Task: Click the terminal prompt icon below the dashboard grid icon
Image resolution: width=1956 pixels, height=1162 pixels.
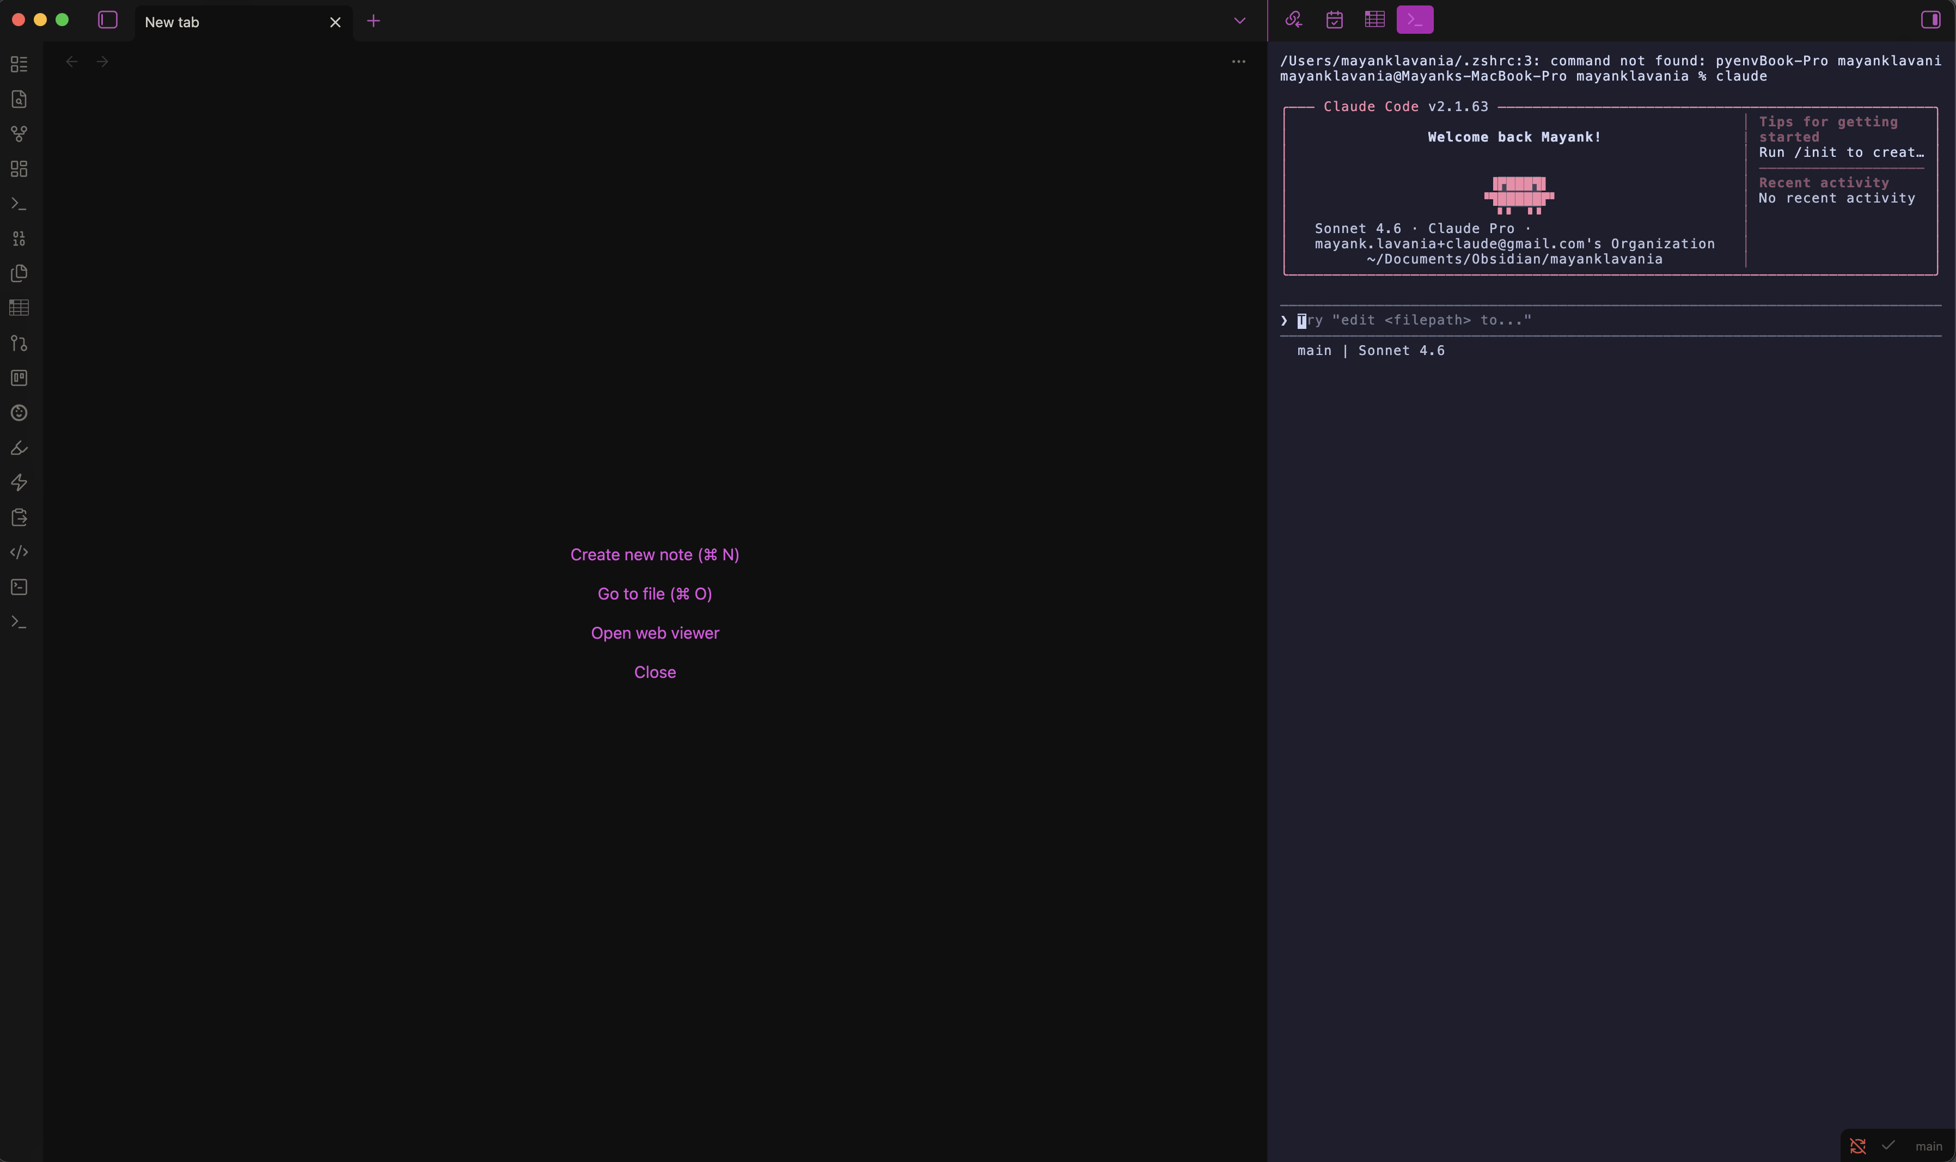Action: click(20, 204)
